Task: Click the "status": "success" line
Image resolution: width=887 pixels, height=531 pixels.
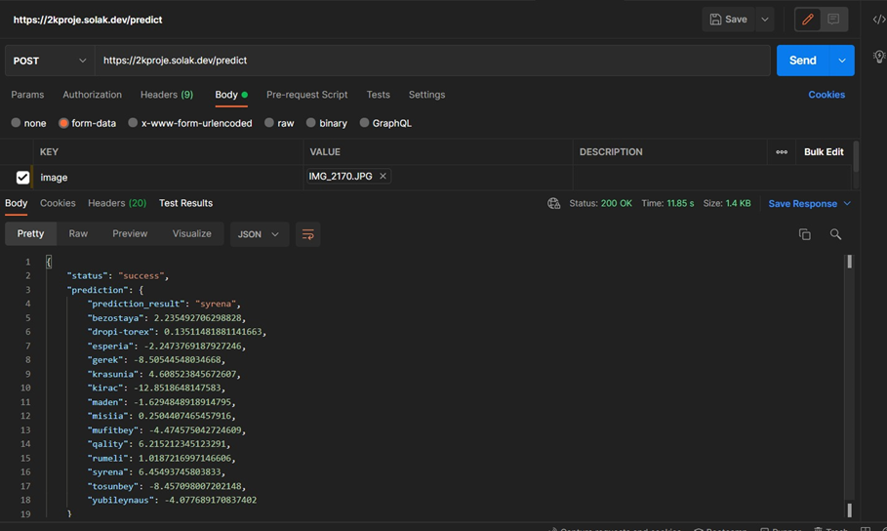Action: (118, 275)
